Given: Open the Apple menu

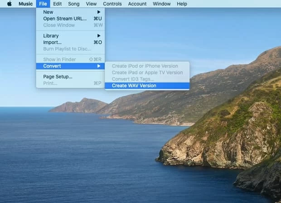Looking at the screenshot, I should (x=10, y=4).
